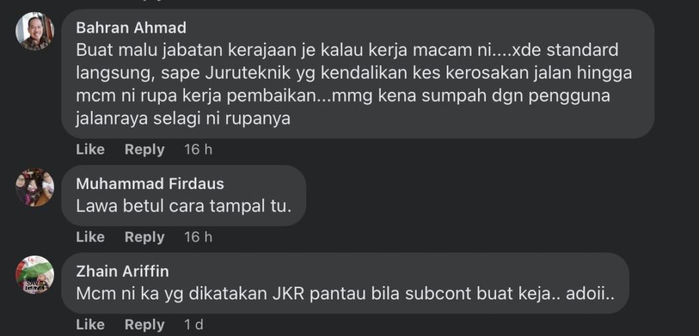Open the 16 h timestamp under Bahran's comment
Screen dimensions: 699x336
point(198,150)
